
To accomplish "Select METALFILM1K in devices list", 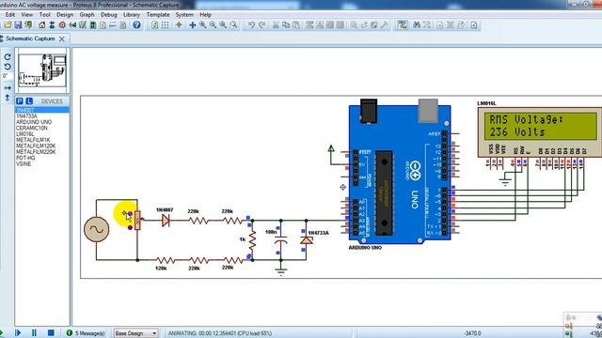I will click(42, 140).
